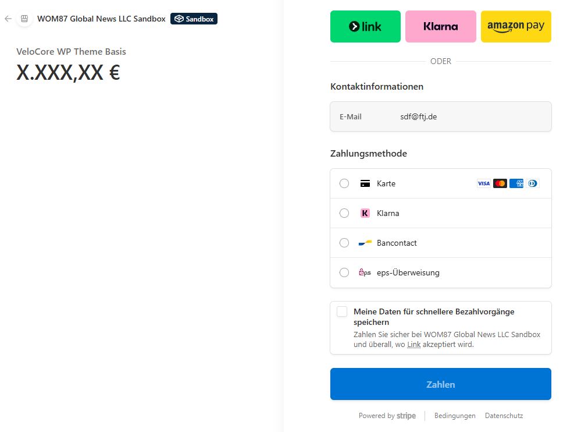Select the Karte radio button
The image size is (574, 432).
344,183
